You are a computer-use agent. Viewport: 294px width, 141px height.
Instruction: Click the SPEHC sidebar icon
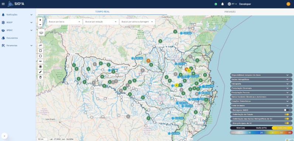(x=3, y=30)
